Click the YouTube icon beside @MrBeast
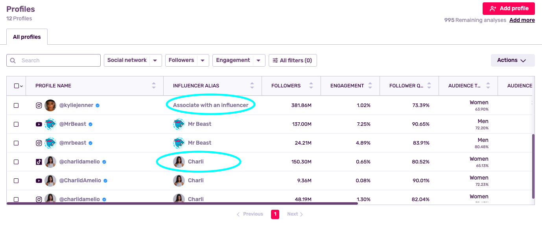The image size is (542, 225). pos(39,124)
